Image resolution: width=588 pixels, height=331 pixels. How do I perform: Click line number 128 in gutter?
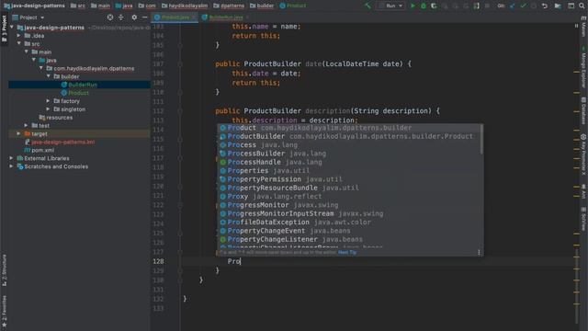(x=158, y=261)
